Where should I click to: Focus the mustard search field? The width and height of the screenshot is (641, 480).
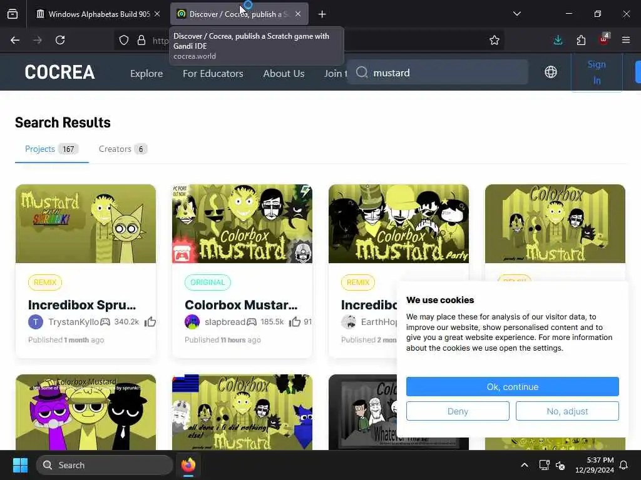[438, 72]
